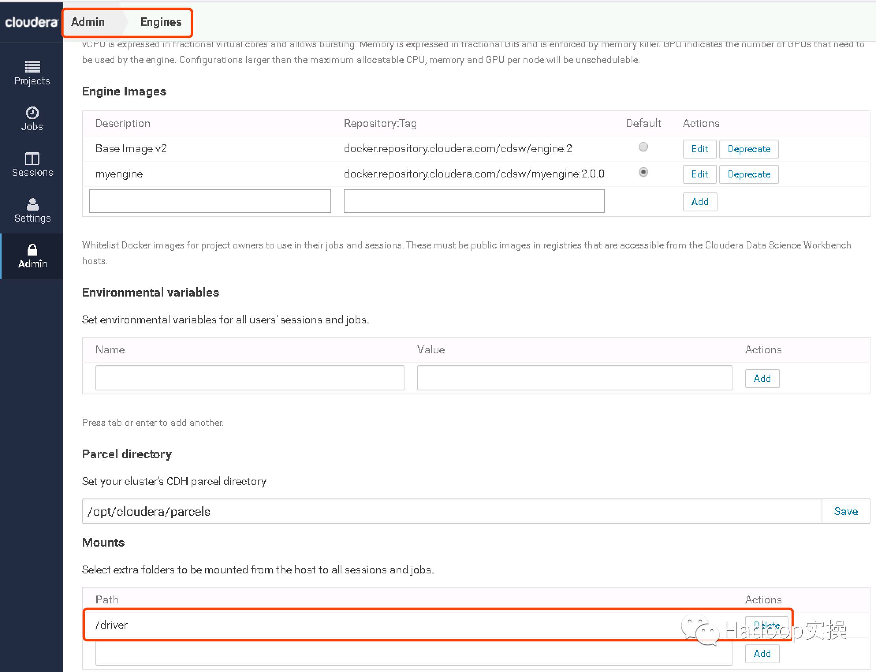
Task: Click the Environmental variables heading
Action: pos(150,292)
